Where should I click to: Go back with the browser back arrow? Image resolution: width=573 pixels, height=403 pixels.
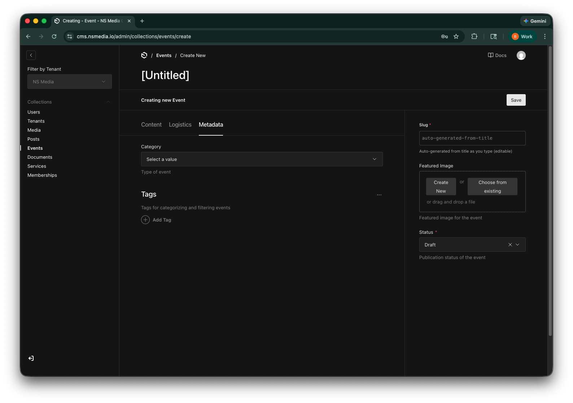click(28, 36)
